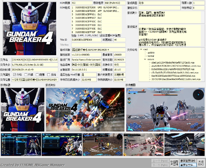Click the 最新版本 field 196608
The image size is (206, 168).
[119, 55]
